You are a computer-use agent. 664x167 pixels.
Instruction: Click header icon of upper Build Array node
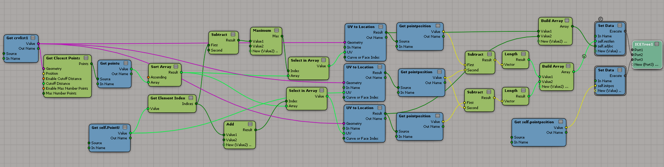567,20
